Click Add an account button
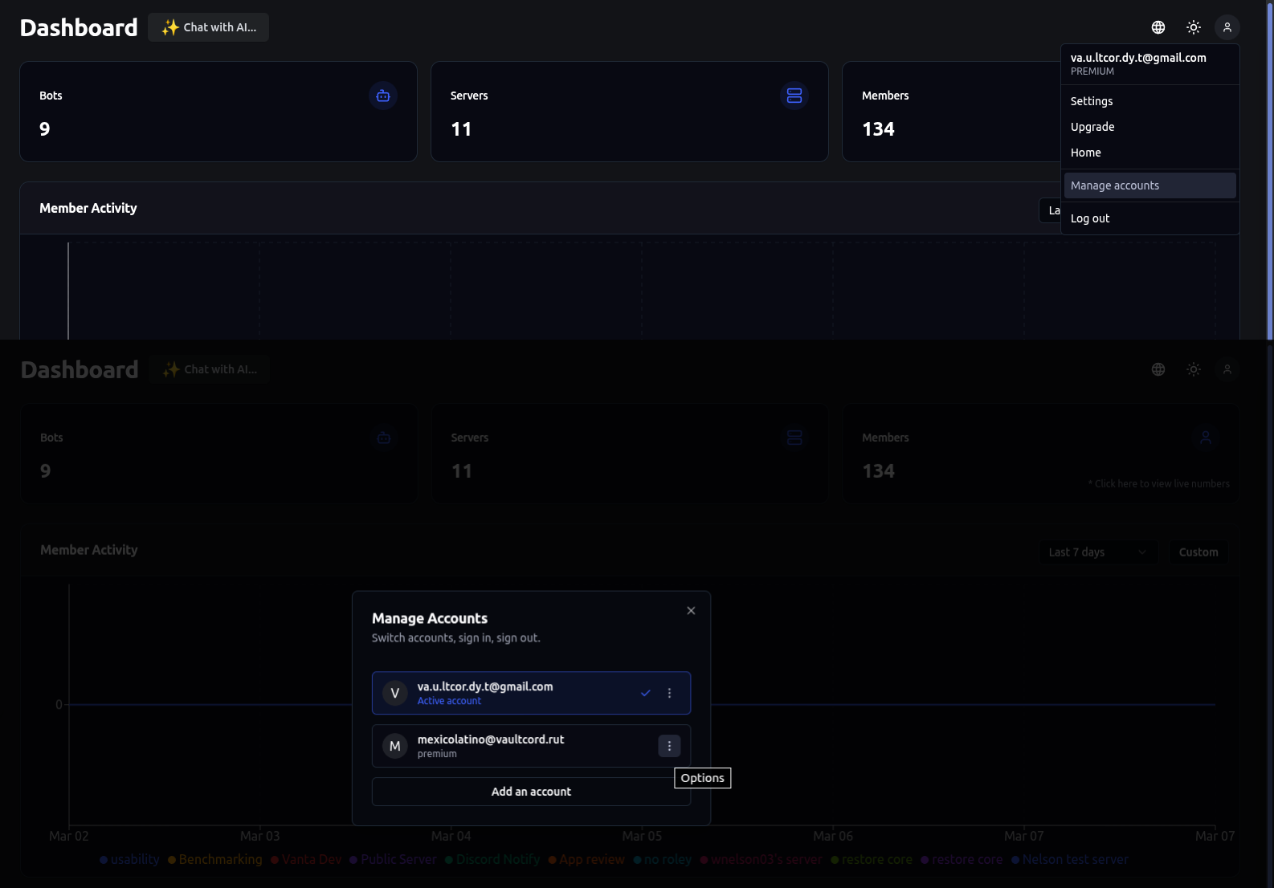The width and height of the screenshot is (1274, 888). pos(531,792)
